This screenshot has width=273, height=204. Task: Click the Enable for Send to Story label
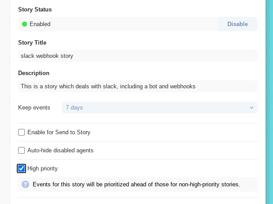point(59,132)
